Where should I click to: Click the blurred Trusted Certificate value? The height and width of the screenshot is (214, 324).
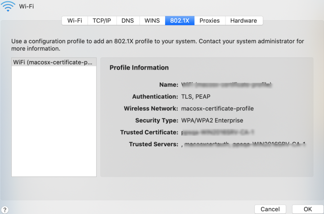coord(211,132)
